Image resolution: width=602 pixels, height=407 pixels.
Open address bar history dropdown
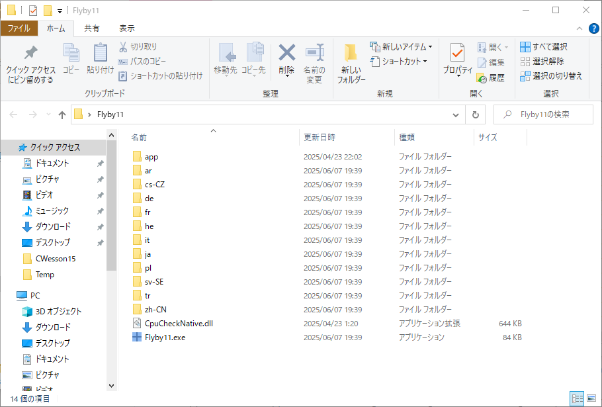point(456,114)
